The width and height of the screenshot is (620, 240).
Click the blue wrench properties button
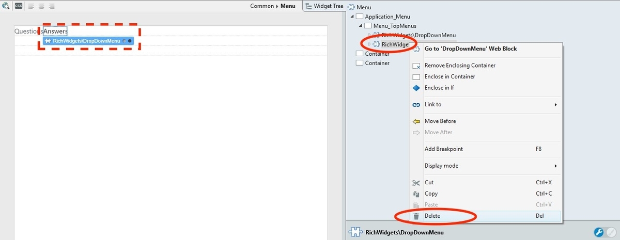click(599, 232)
